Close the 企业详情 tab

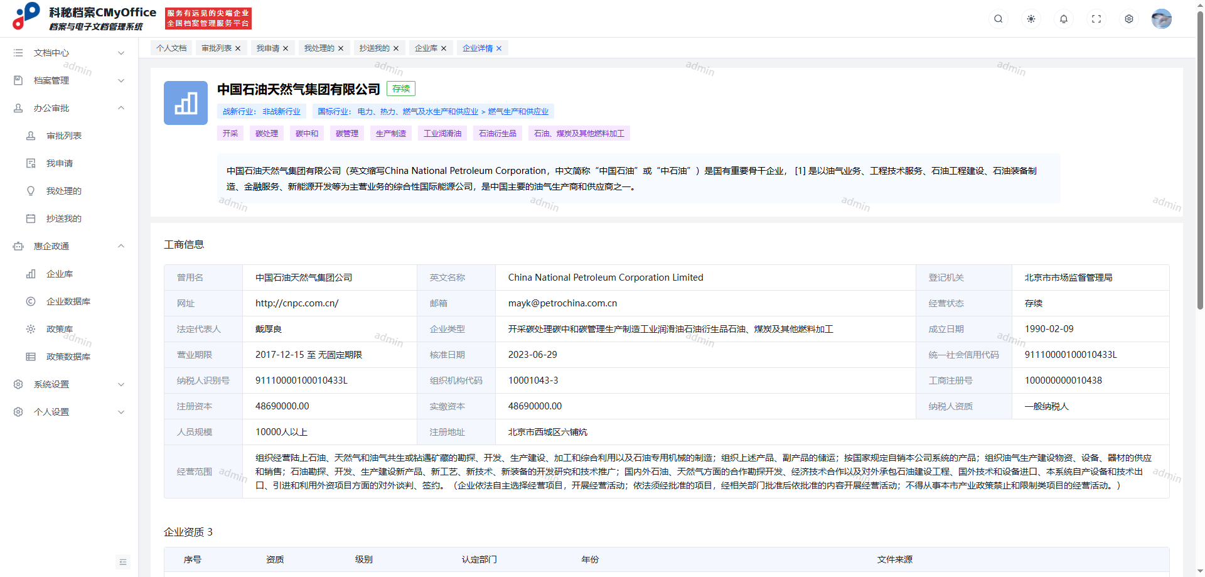click(x=499, y=48)
